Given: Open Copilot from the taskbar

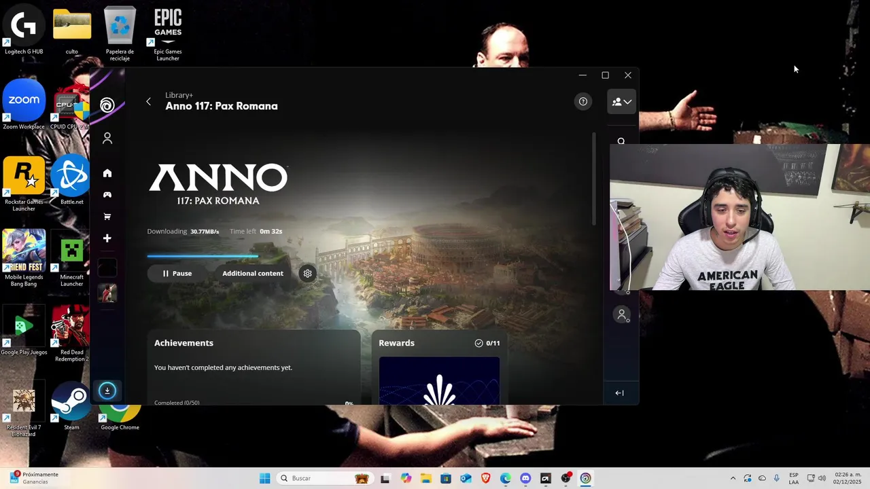Looking at the screenshot, I should [406, 478].
